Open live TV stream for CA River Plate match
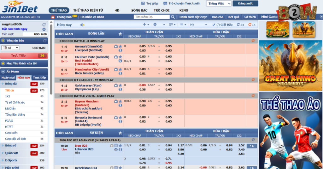The width and height of the screenshot is (323, 169). [116, 57]
